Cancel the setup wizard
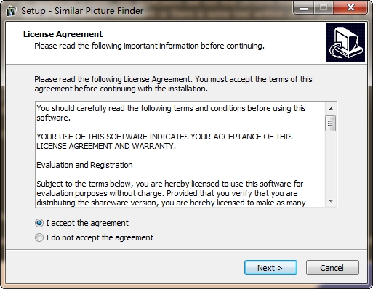This screenshot has width=373, height=289. [x=332, y=268]
